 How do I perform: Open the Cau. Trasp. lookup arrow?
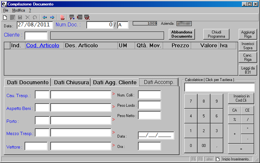point(113,94)
